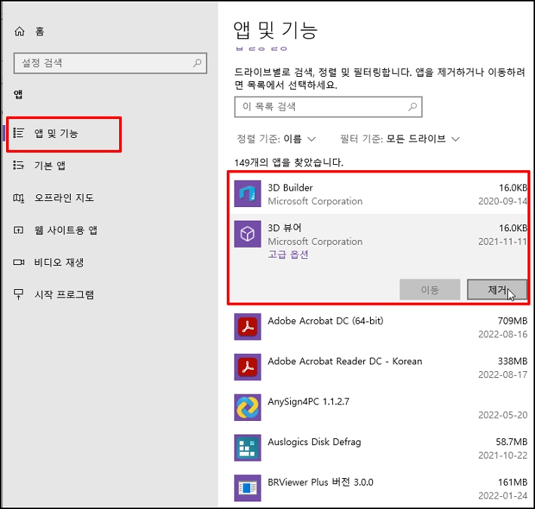Click the 제거 uninstall button
Viewport: 535px width, 509px height.
(497, 290)
